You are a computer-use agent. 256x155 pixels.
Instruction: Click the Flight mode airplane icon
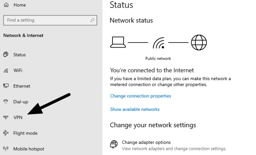tap(6, 133)
